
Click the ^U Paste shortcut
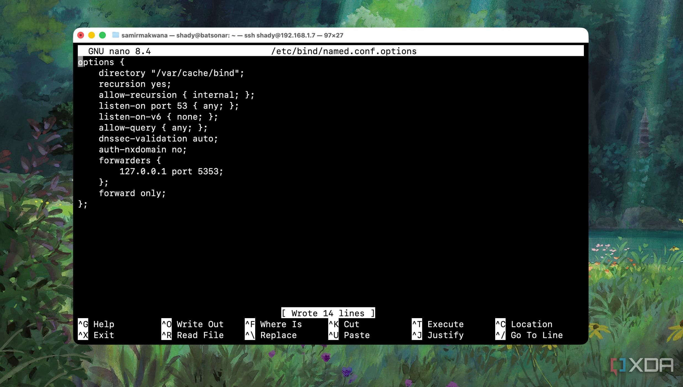pos(349,335)
